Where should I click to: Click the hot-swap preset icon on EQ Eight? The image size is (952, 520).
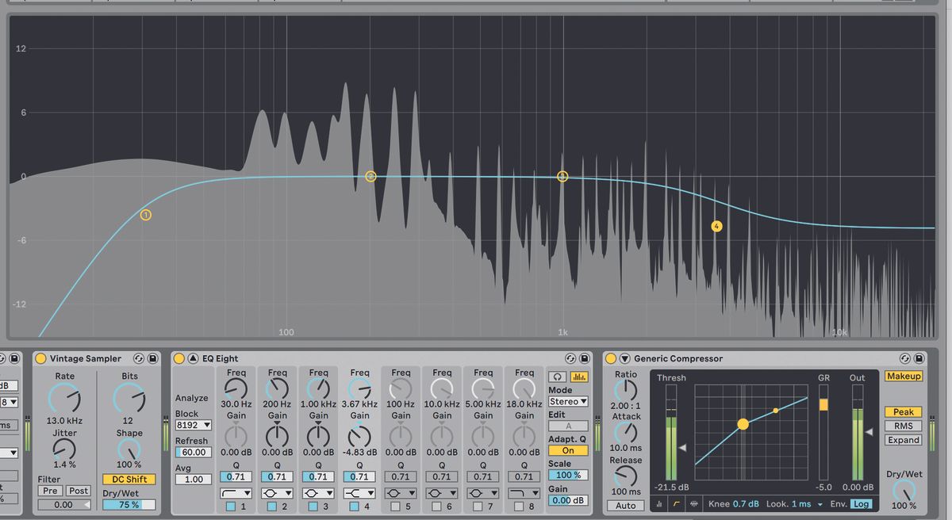point(569,358)
